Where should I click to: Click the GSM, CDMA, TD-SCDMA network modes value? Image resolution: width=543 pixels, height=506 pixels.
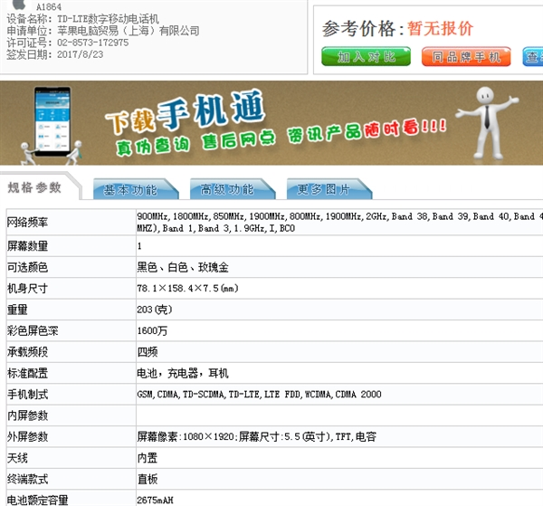259,395
